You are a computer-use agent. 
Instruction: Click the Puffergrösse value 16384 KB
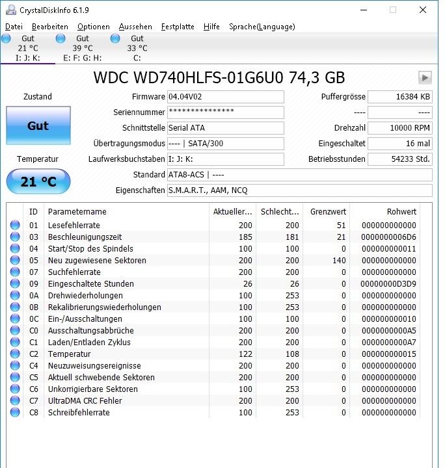coord(400,97)
